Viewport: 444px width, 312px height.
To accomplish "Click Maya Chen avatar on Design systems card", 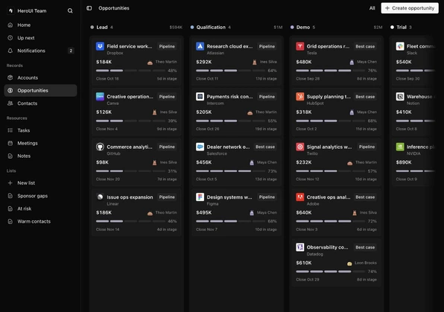I will (252, 213).
